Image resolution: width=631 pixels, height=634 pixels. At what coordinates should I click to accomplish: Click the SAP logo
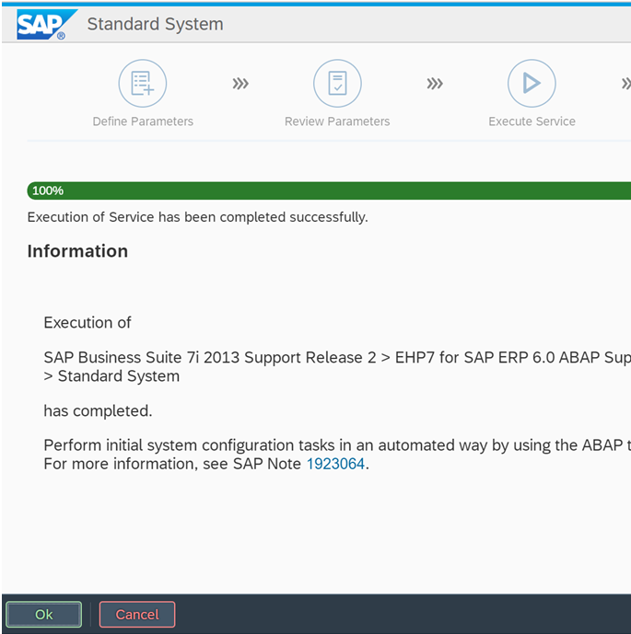[x=46, y=24]
